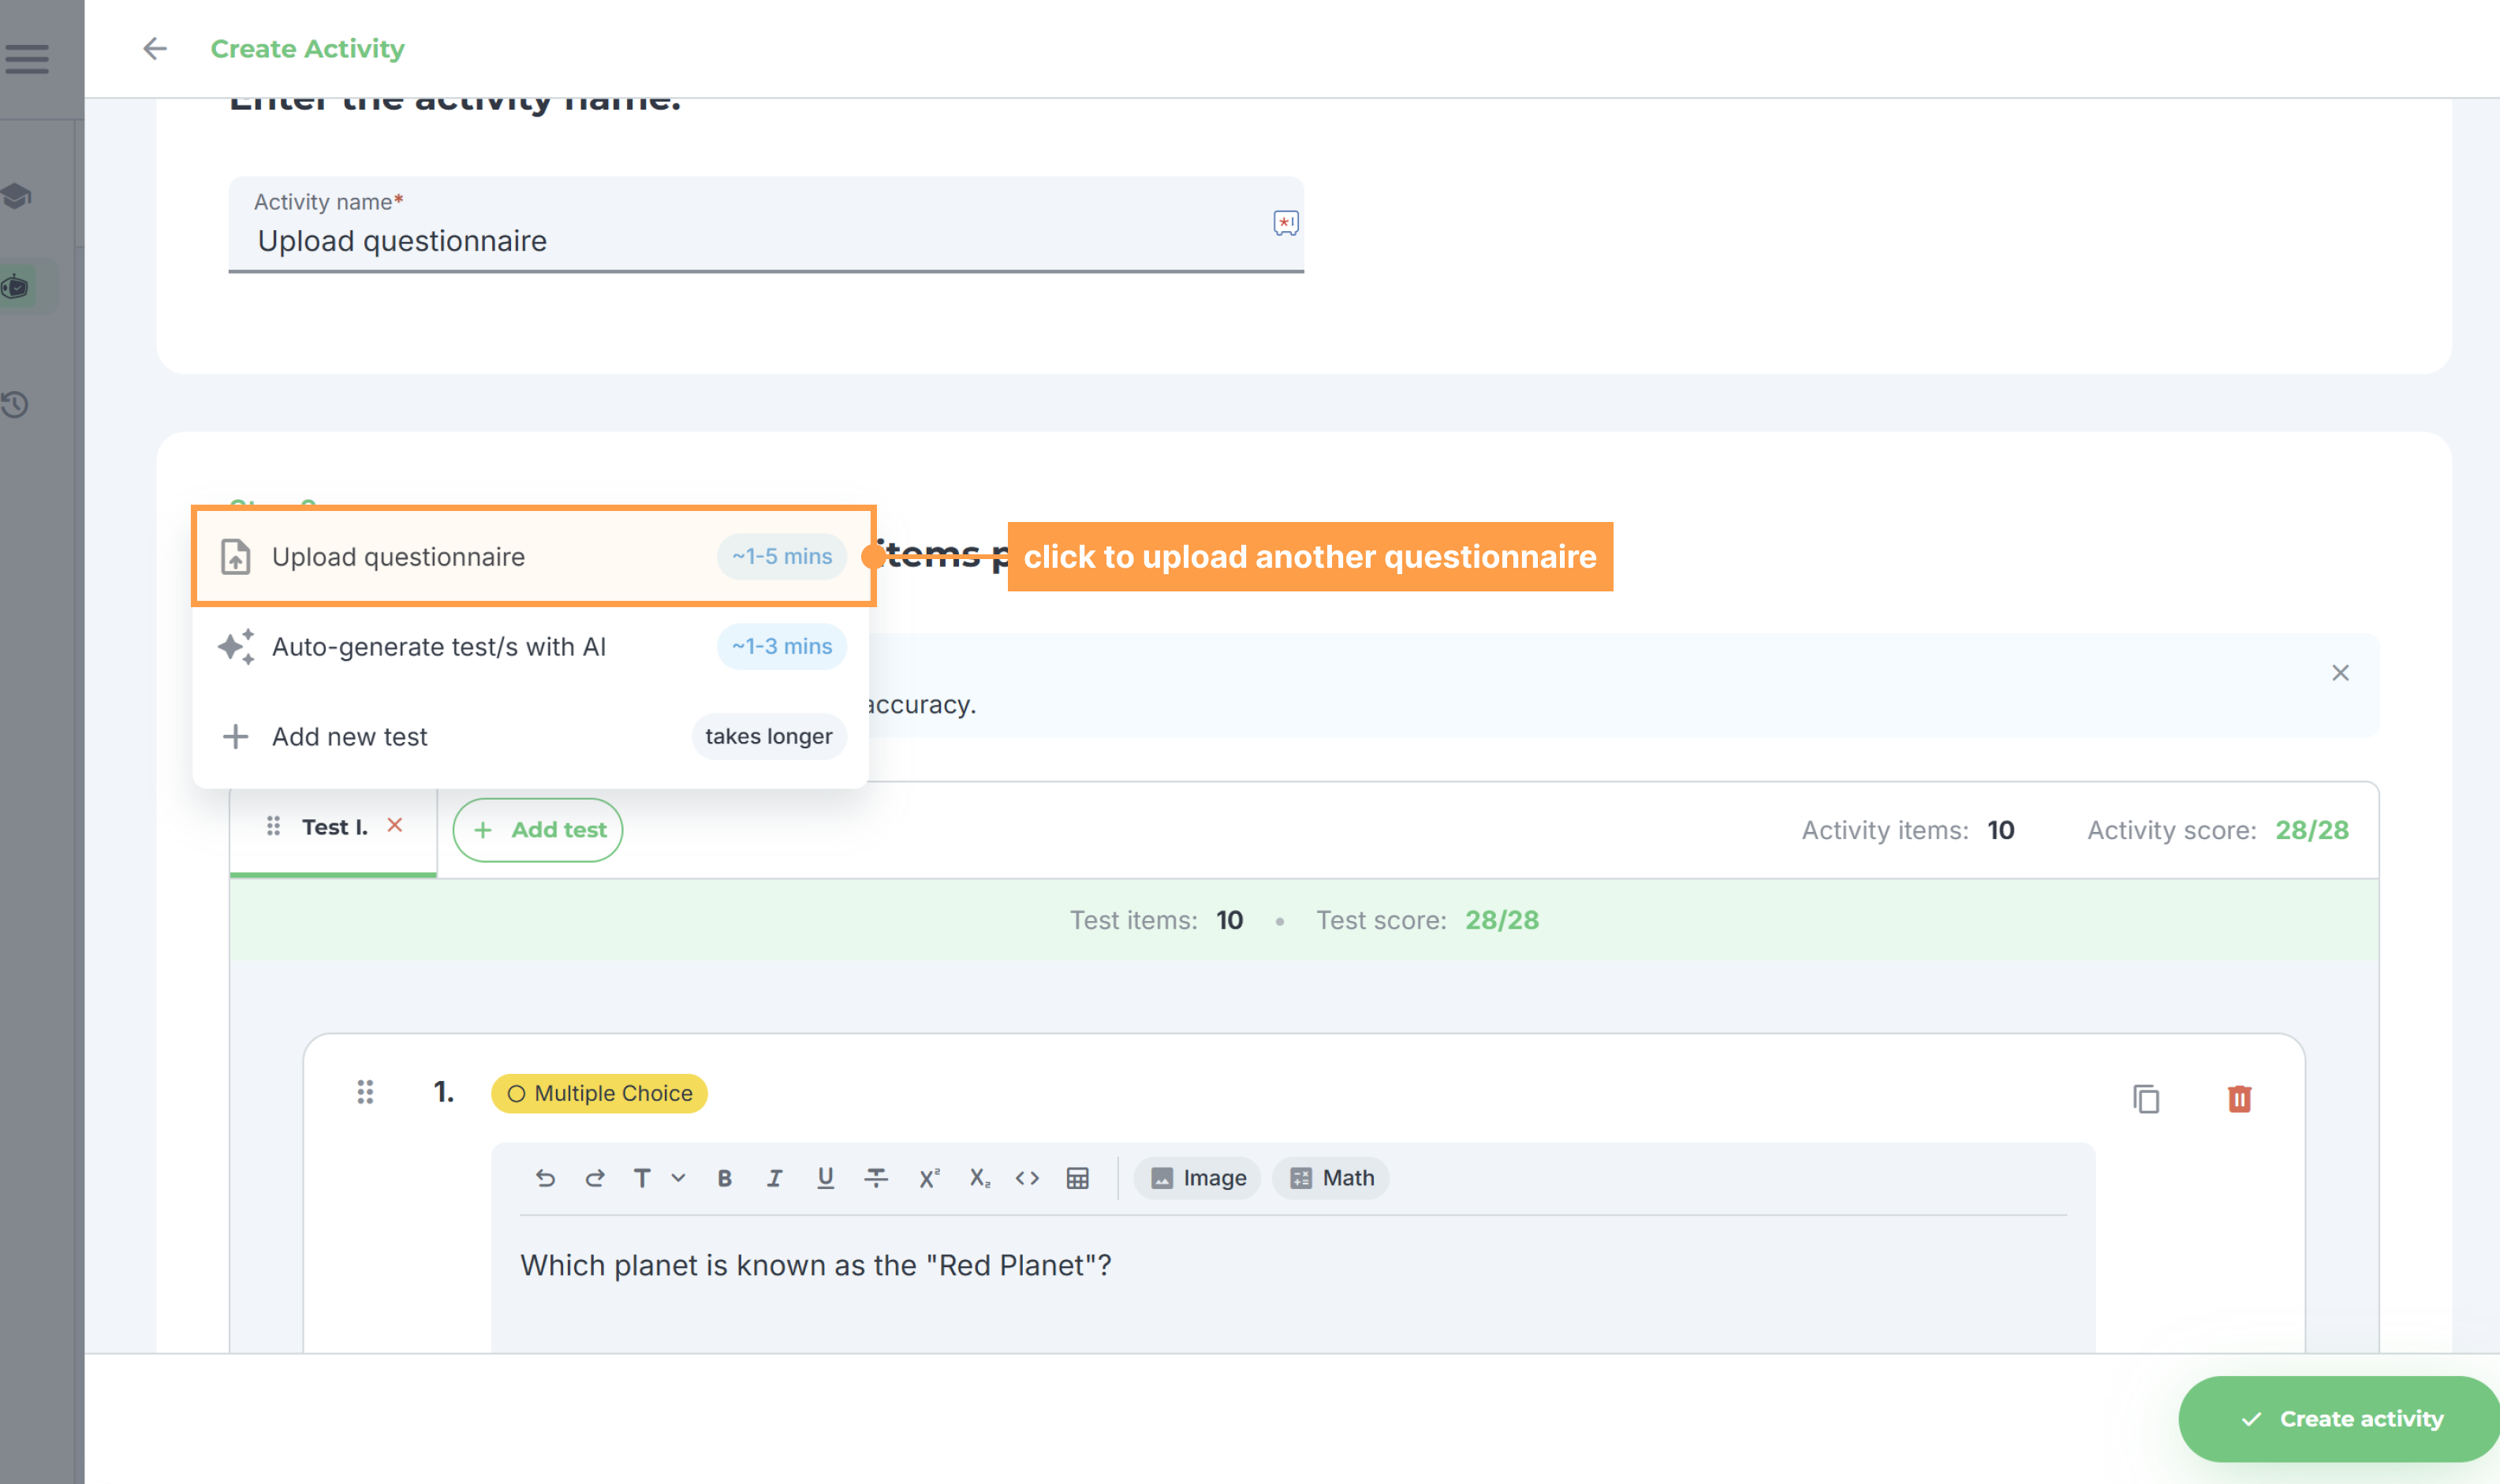Toggle bold formatting
This screenshot has height=1484, width=2500.
coord(724,1178)
